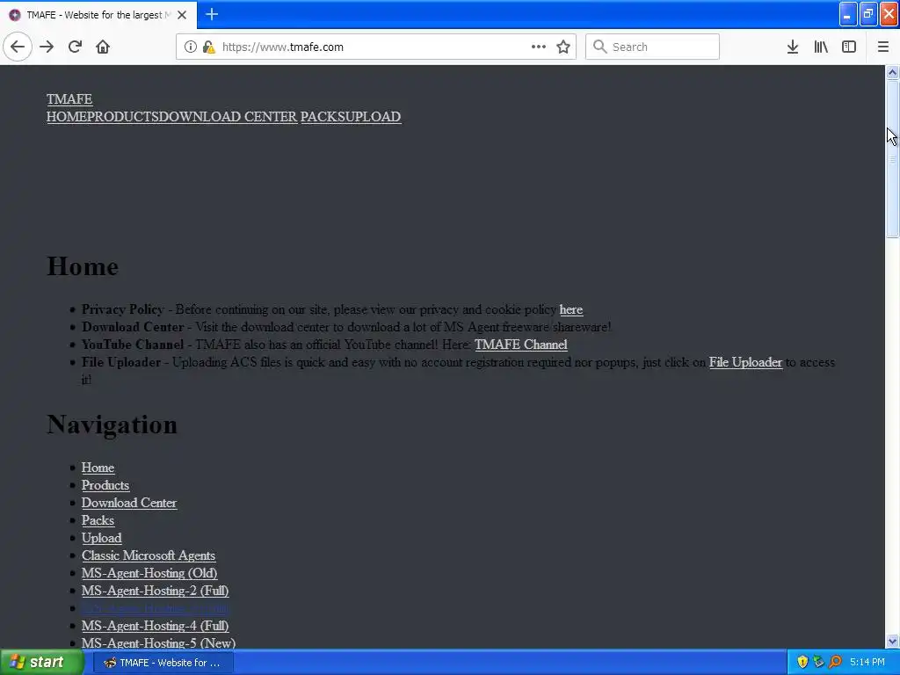The height and width of the screenshot is (675, 900).
Task: Go forward with the forward arrow
Action: (x=47, y=47)
